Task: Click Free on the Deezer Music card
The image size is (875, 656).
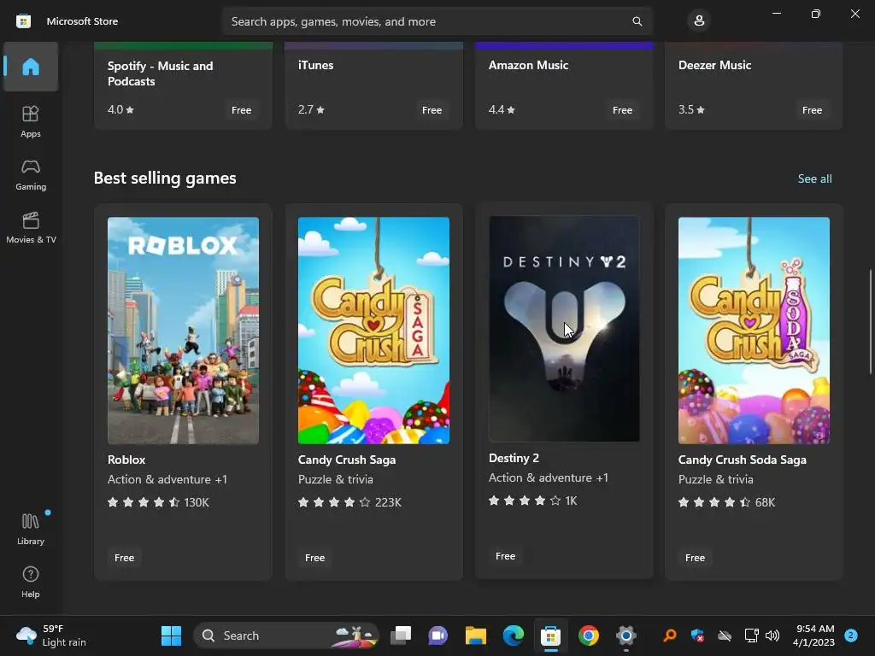Action: tap(812, 110)
